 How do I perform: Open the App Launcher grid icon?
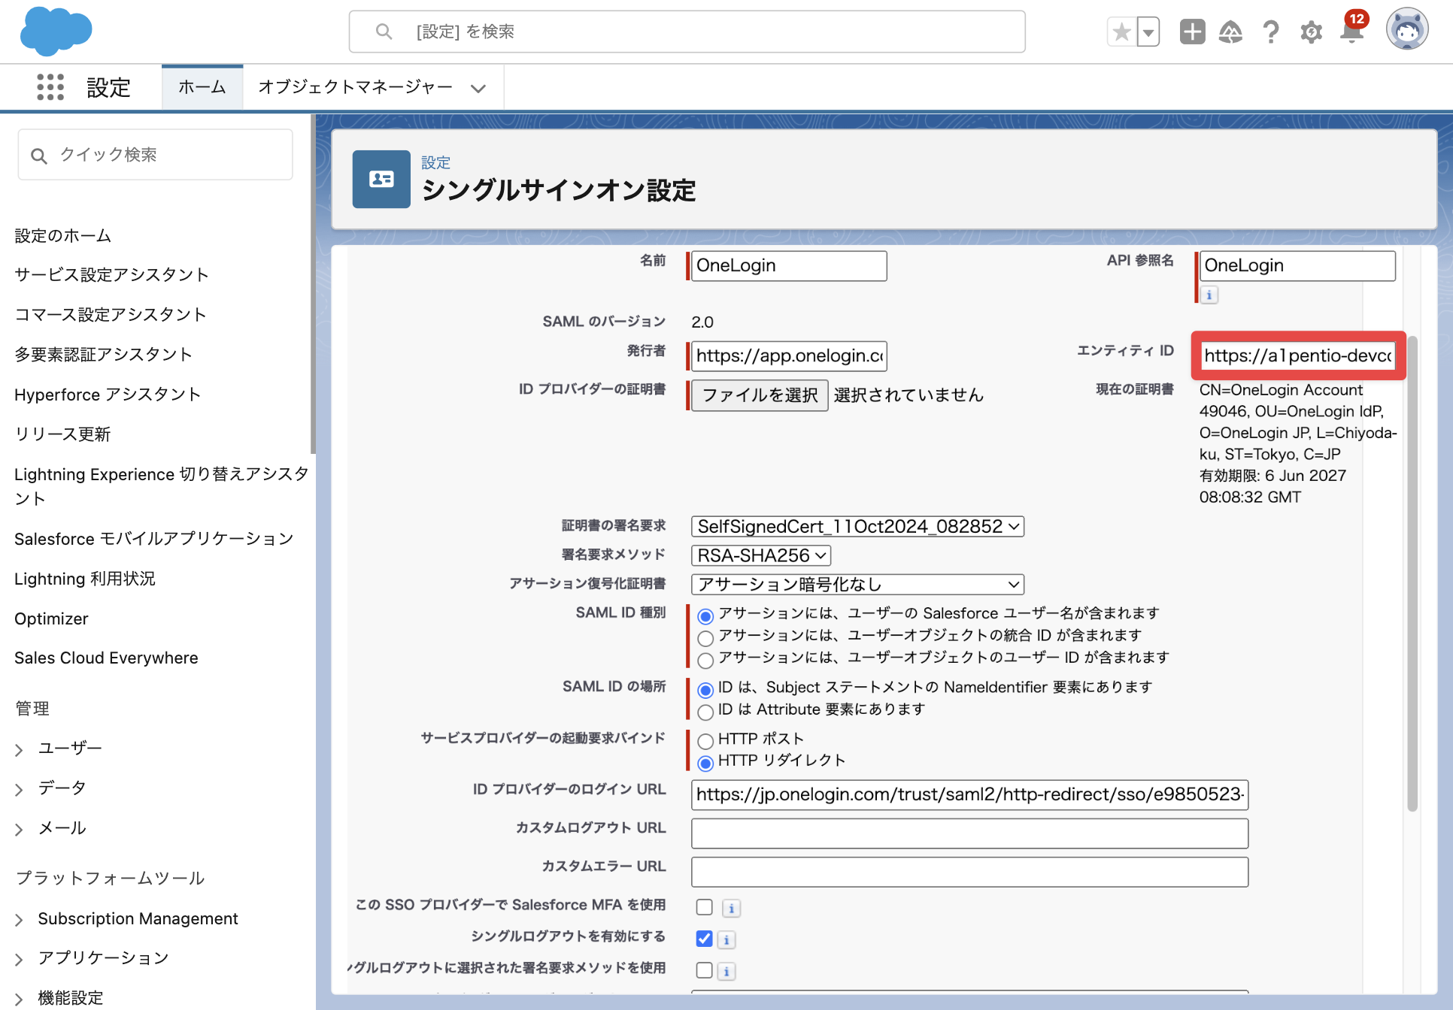(x=50, y=87)
